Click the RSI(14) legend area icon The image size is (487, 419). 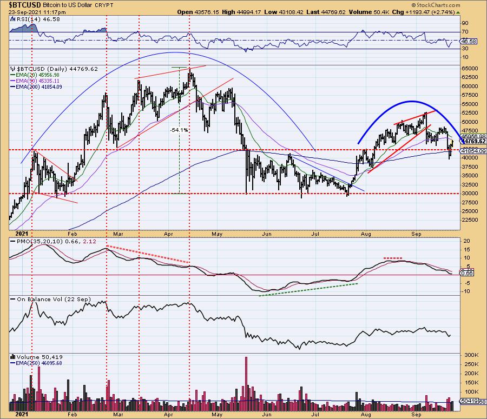[x=13, y=19]
